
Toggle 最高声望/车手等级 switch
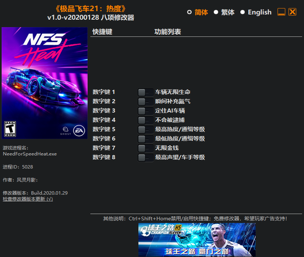pos(145,158)
